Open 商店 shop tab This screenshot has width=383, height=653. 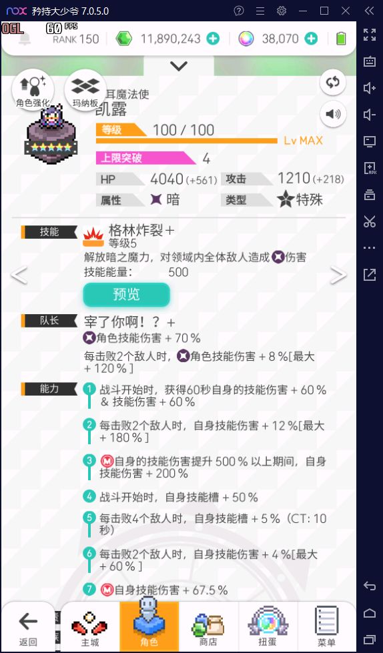(x=208, y=627)
